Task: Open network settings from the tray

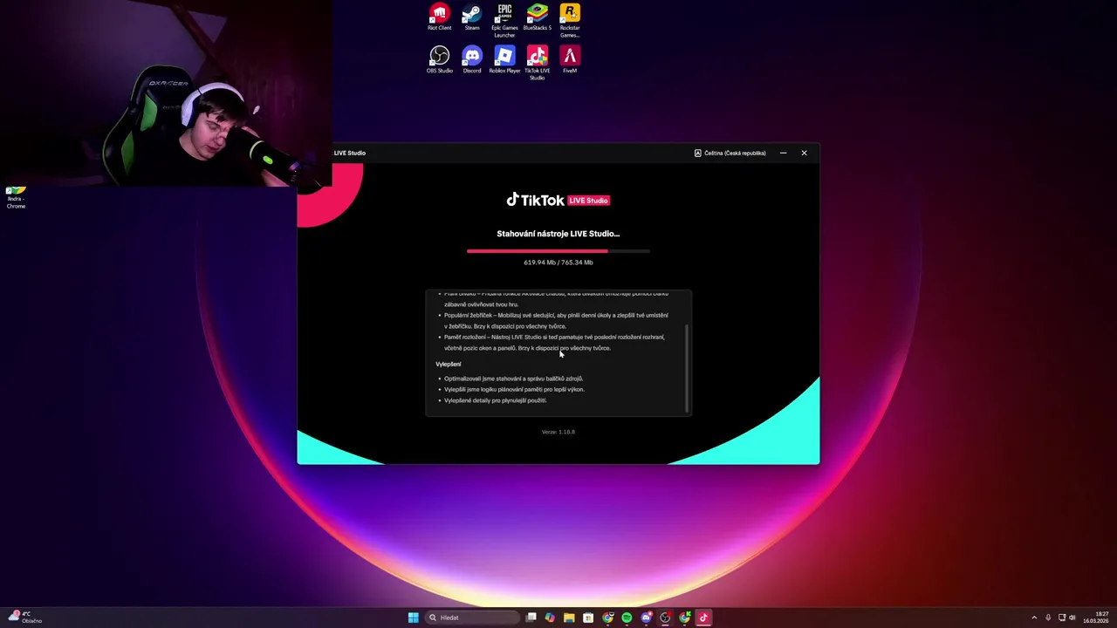Action: [x=1061, y=618]
